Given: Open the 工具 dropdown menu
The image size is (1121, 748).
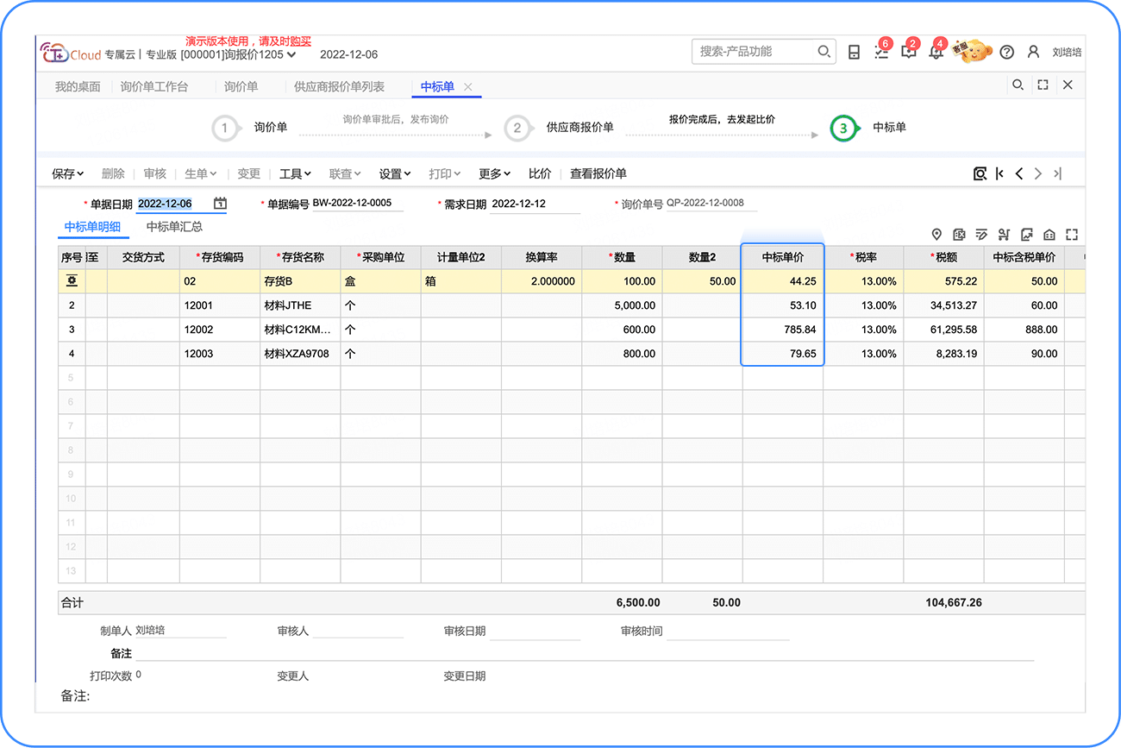Looking at the screenshot, I should point(295,173).
